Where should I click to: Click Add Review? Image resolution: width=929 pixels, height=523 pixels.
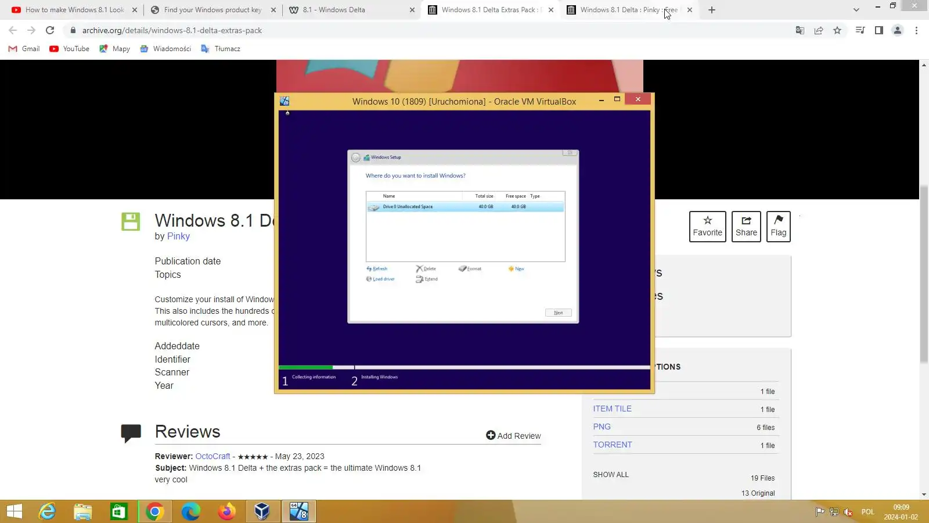513,436
